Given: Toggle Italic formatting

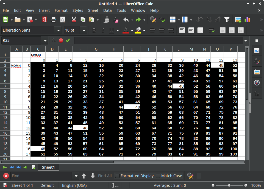Looking at the screenshot, I should click(x=103, y=30).
